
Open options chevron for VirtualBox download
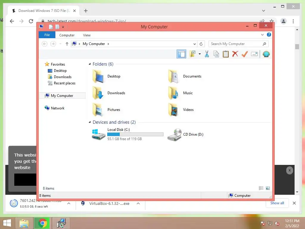point(138,203)
